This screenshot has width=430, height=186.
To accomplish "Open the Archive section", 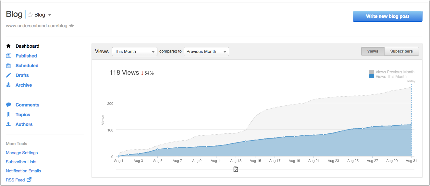I will click(24, 85).
